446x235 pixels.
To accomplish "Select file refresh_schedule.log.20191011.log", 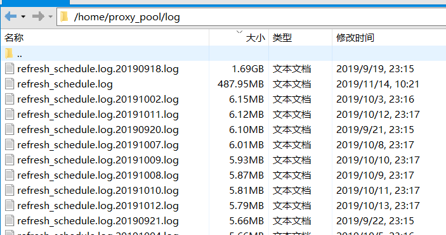I will coord(98,115).
